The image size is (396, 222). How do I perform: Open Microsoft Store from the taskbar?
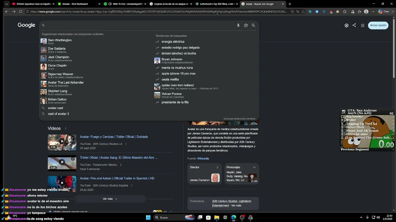coord(208,217)
